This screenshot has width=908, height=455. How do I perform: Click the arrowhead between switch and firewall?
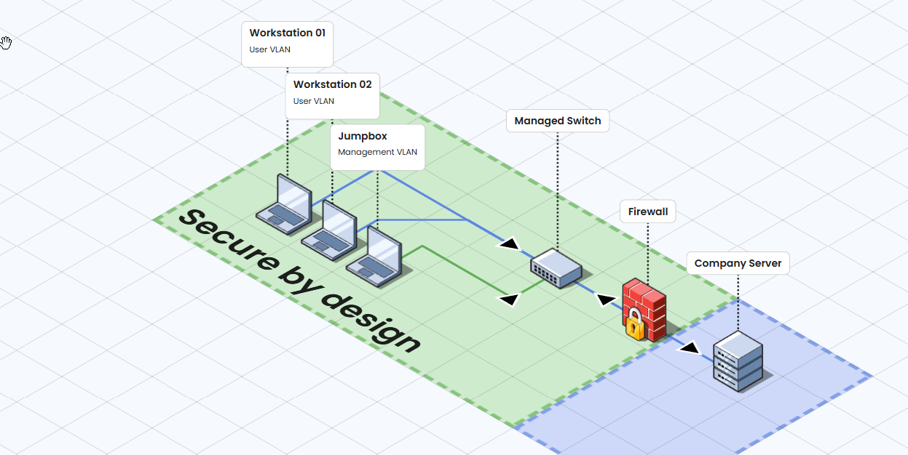[x=607, y=299]
